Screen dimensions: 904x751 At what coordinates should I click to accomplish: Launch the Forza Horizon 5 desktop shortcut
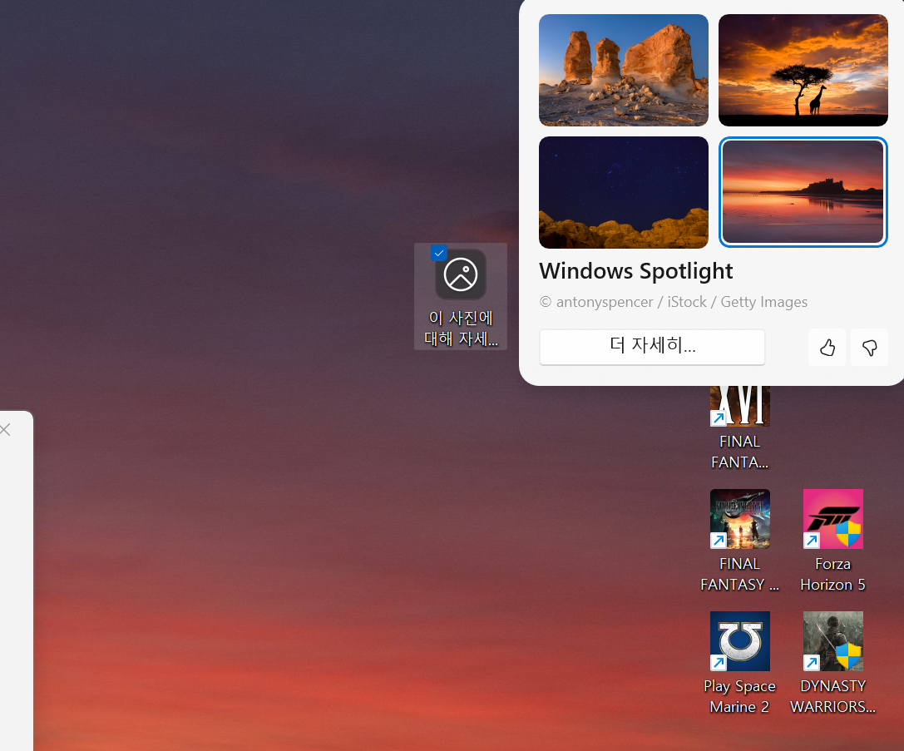tap(832, 518)
